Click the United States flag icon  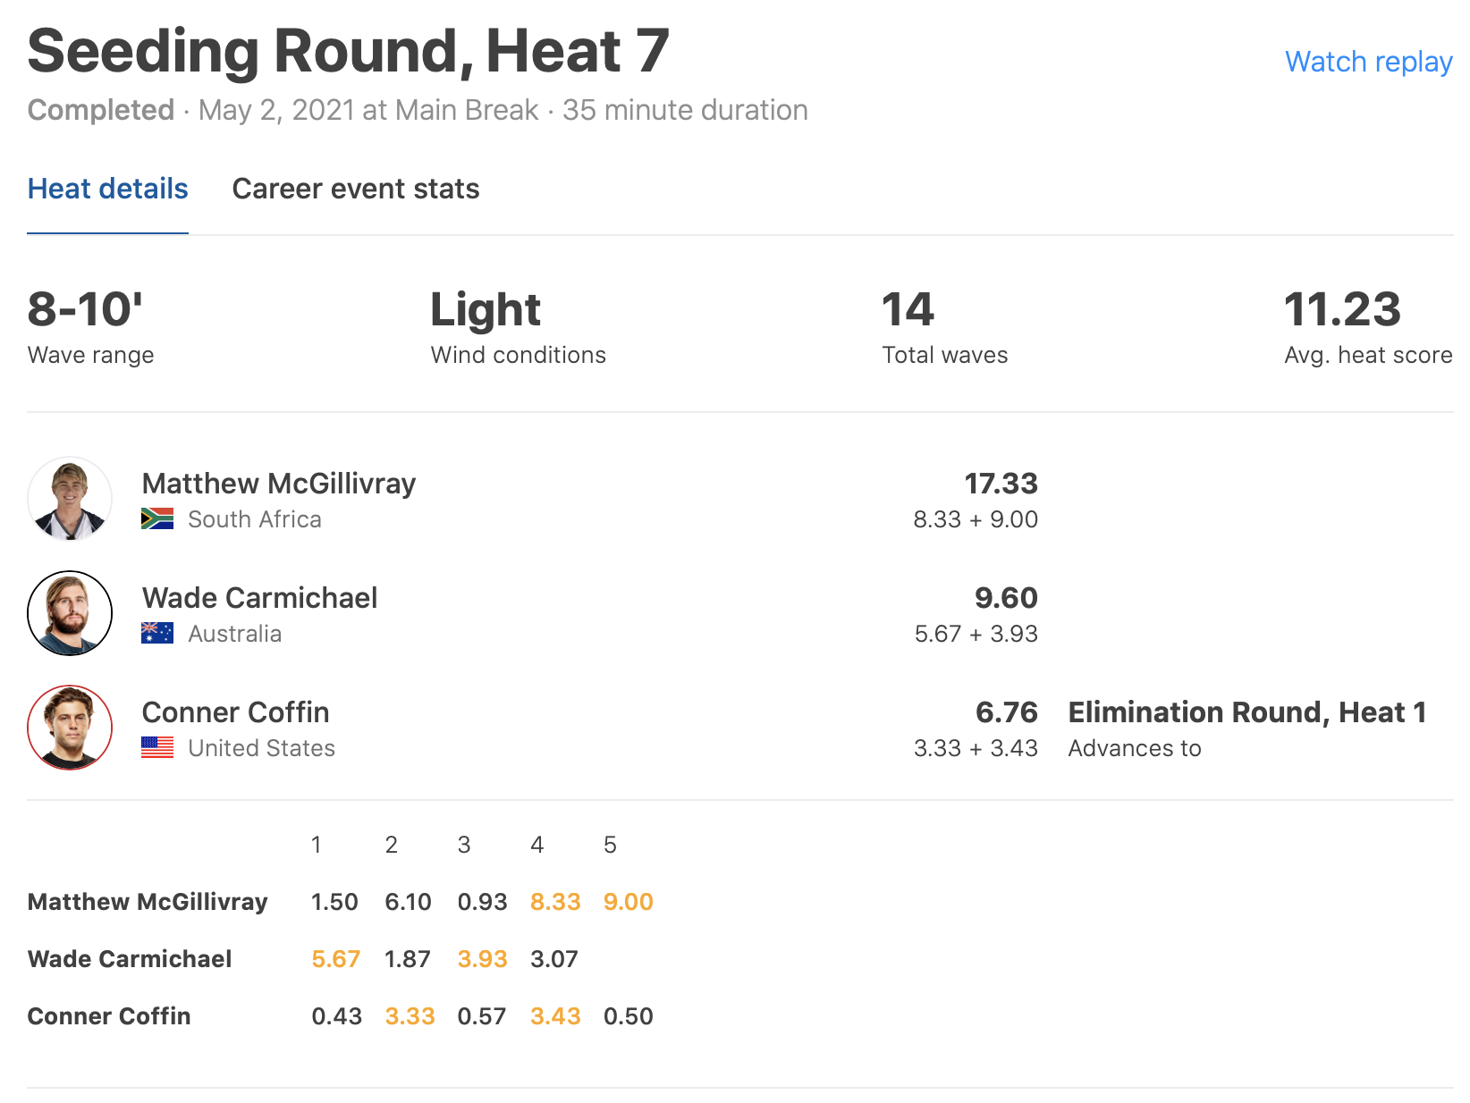click(x=157, y=748)
